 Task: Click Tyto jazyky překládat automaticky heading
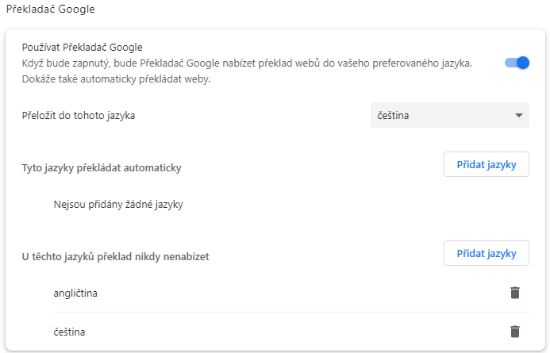pyautogui.click(x=102, y=167)
